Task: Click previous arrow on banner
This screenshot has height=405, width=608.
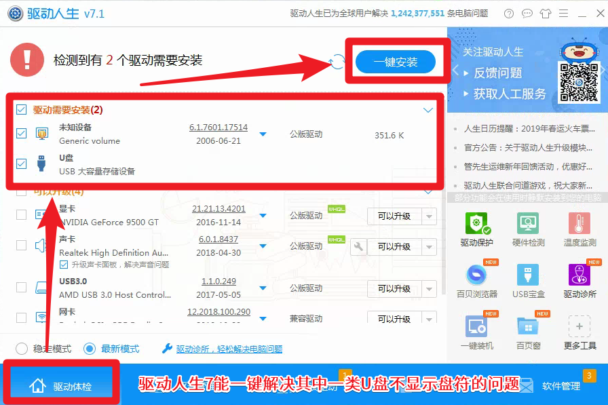Action: point(455,71)
